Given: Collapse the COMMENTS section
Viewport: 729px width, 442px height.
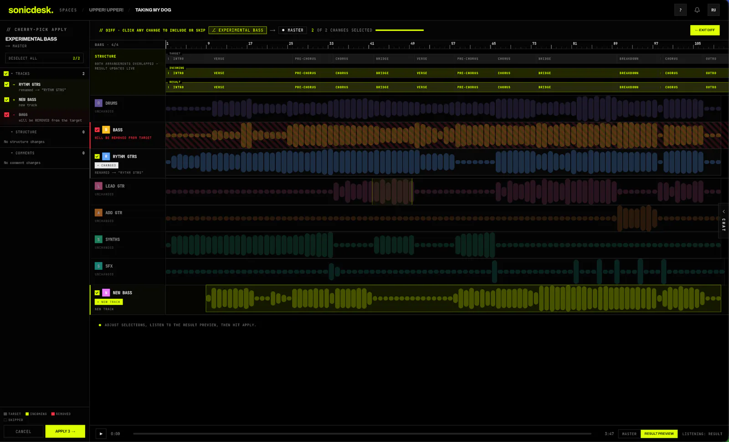Looking at the screenshot, I should tap(12, 153).
